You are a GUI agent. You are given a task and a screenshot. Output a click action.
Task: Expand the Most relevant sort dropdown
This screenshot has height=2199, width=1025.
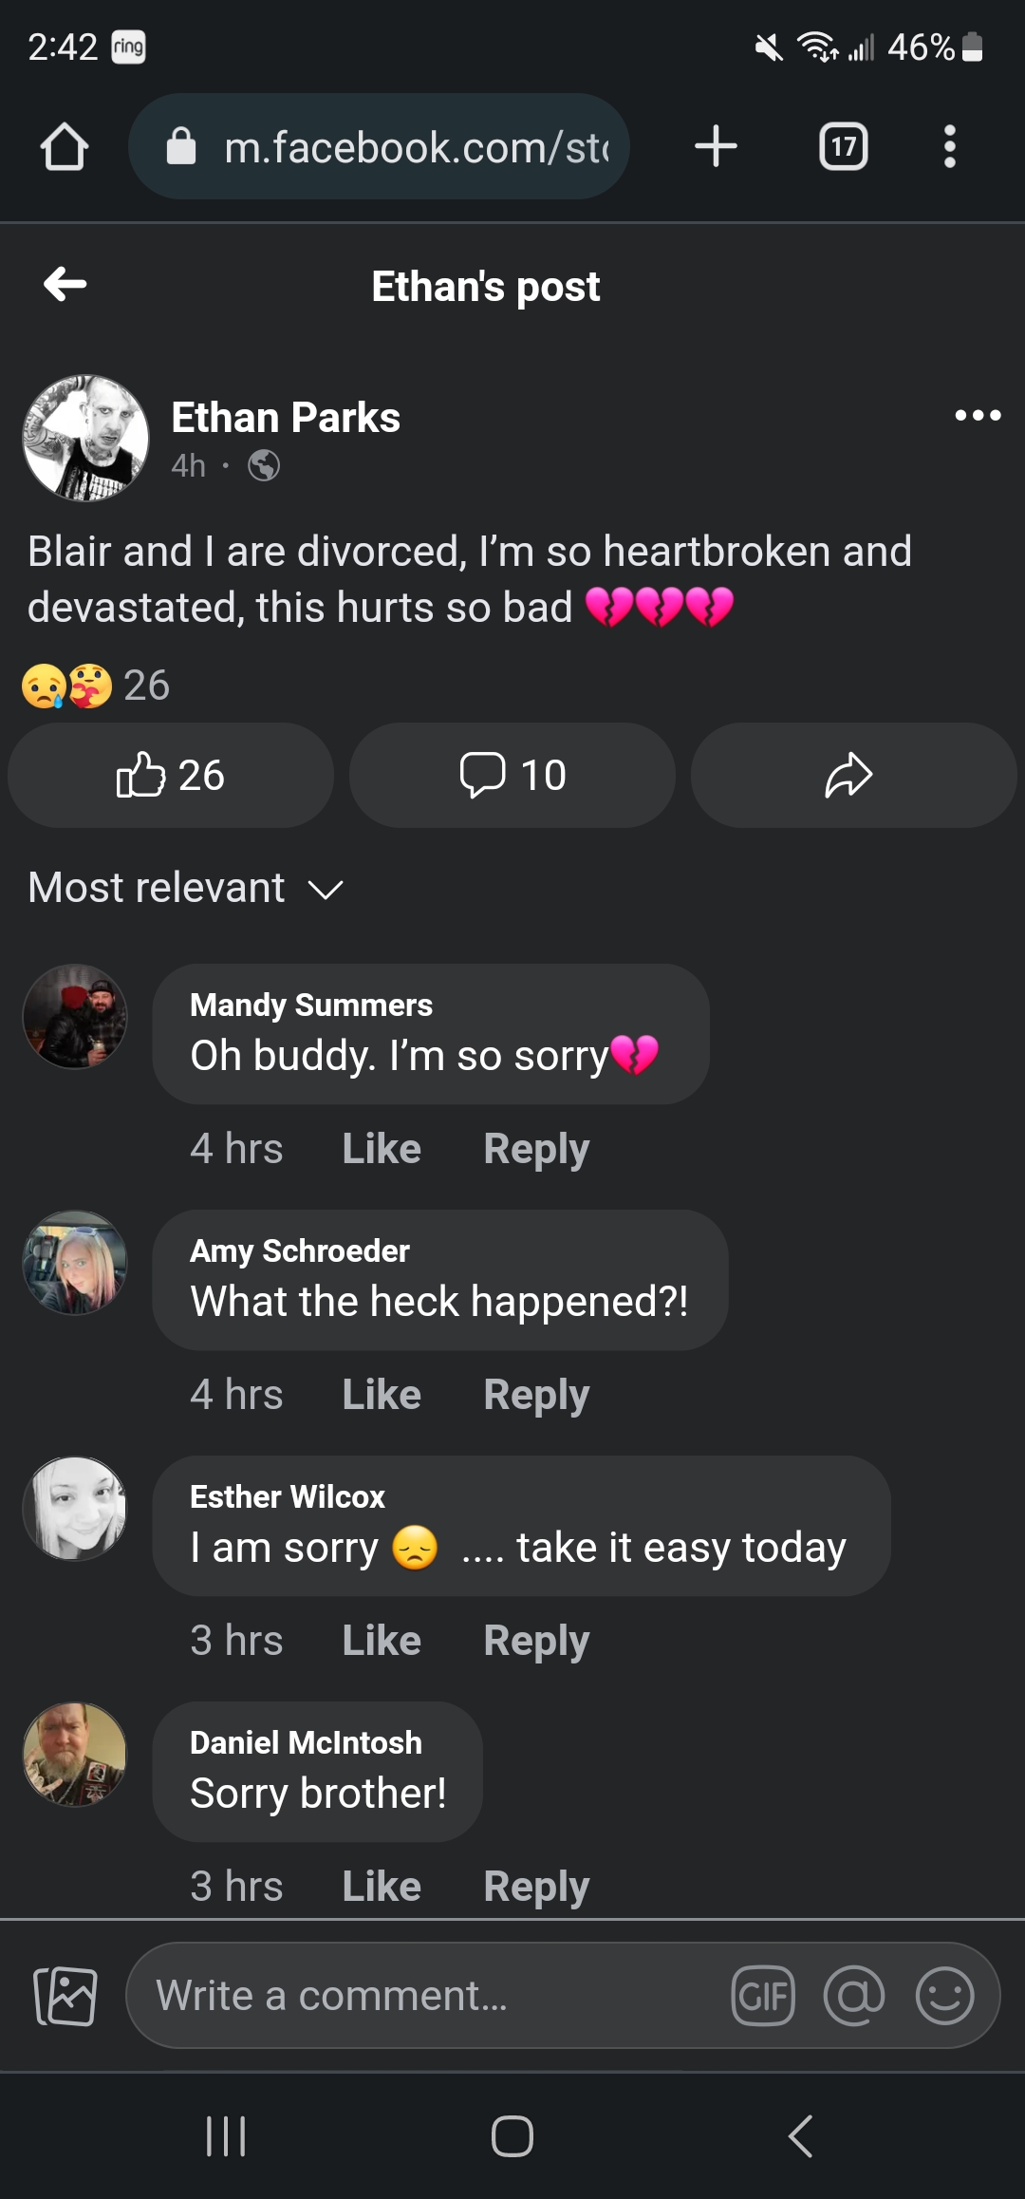[x=186, y=888]
